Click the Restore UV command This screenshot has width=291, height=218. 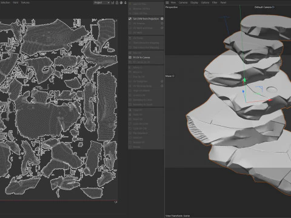tap(146, 142)
